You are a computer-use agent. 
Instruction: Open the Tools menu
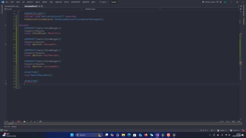(x=66, y=2)
